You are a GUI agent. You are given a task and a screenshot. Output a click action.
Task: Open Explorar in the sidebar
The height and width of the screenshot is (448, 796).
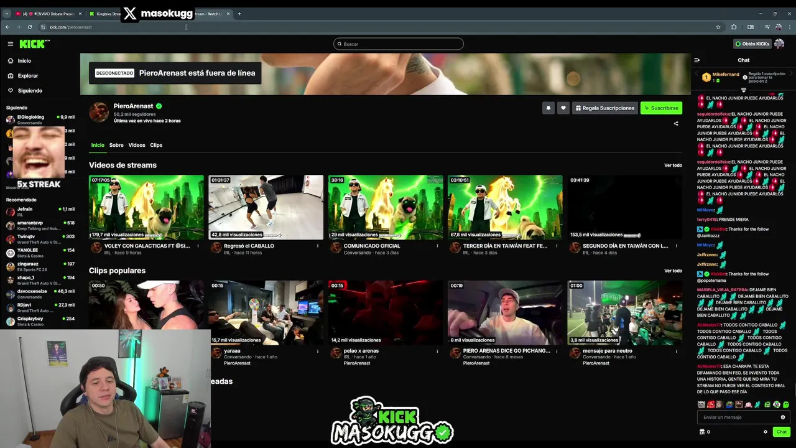point(28,76)
